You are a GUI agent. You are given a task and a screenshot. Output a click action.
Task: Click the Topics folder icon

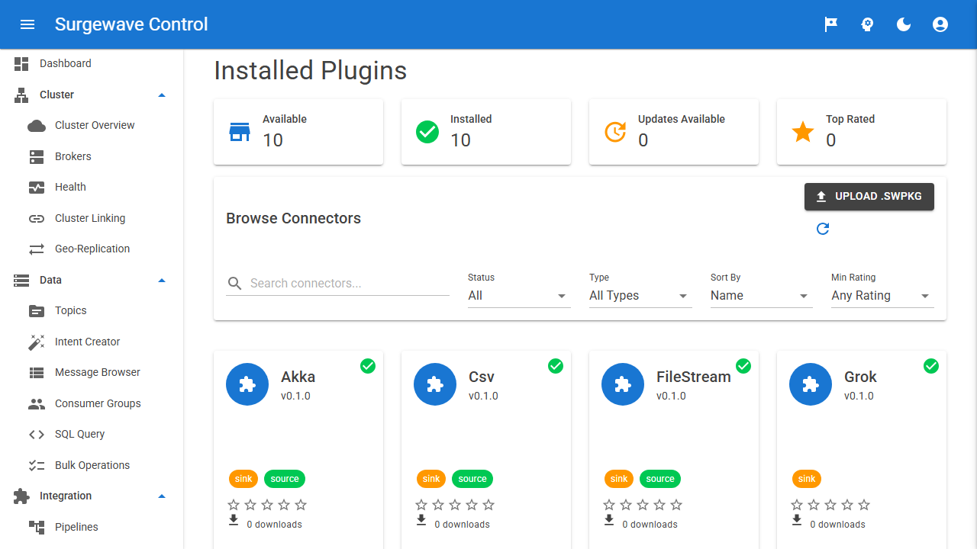(37, 311)
